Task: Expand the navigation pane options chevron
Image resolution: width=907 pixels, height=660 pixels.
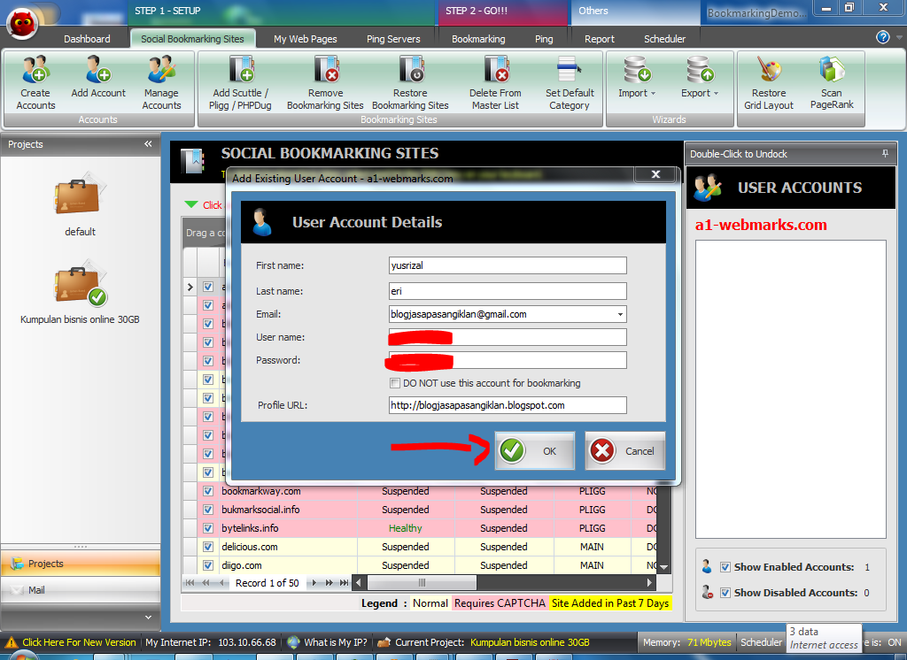Action: click(x=148, y=618)
